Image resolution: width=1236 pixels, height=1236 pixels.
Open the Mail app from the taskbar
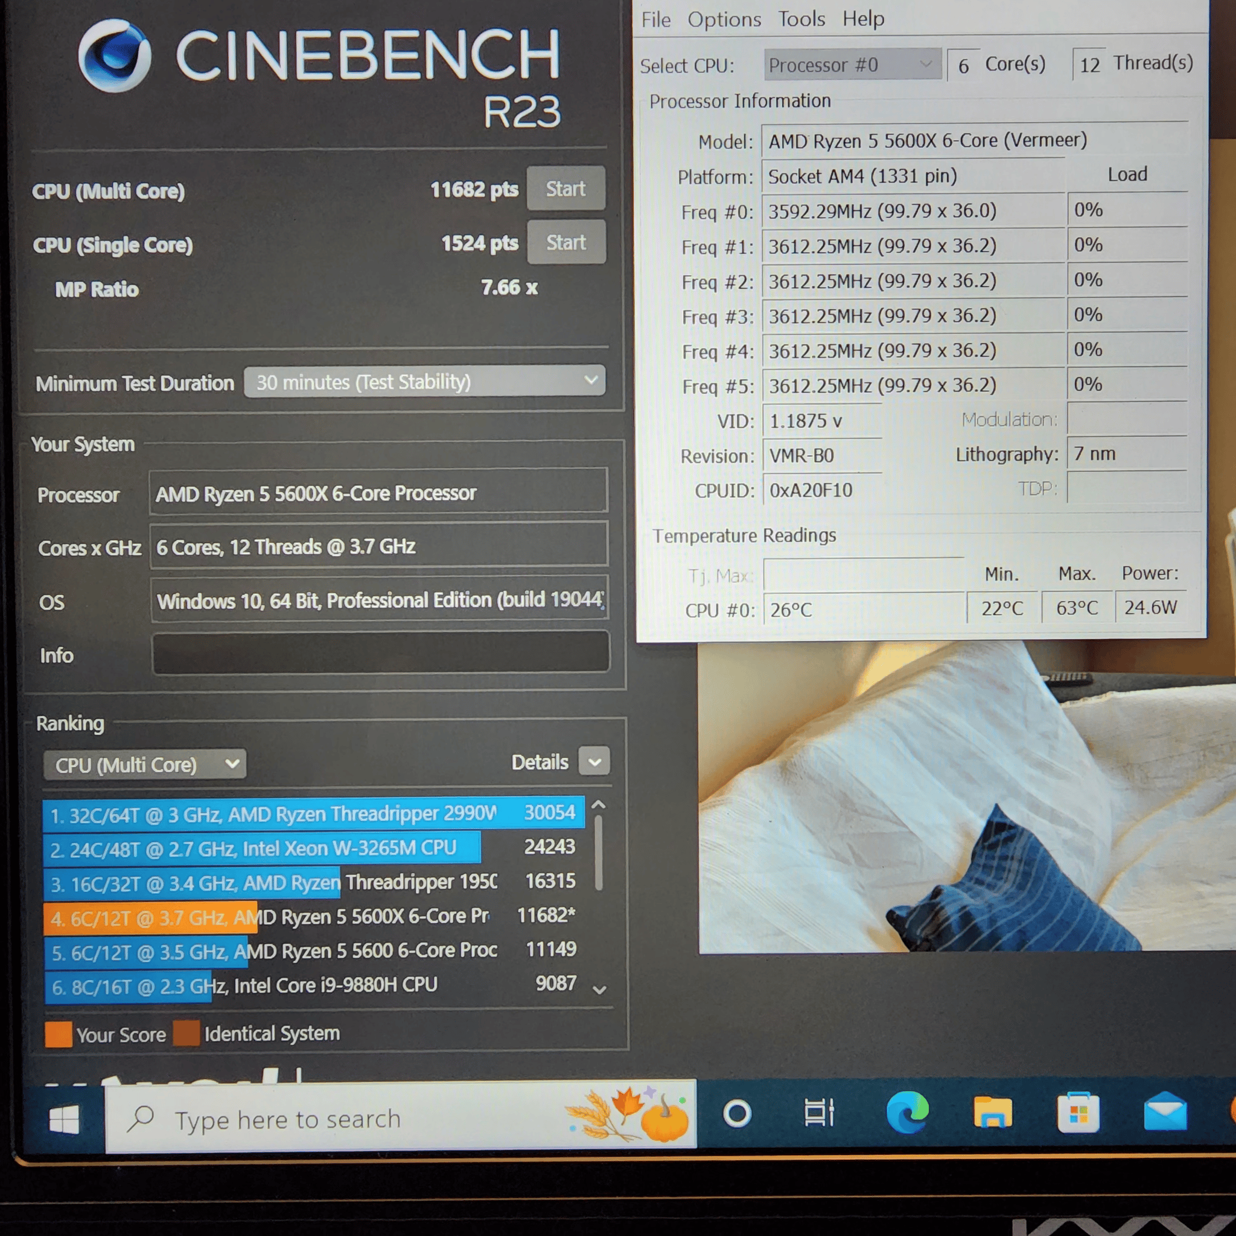[1165, 1111]
